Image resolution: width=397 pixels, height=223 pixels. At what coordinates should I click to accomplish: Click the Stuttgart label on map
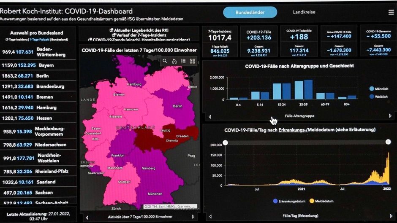pyautogui.click(x=124, y=182)
